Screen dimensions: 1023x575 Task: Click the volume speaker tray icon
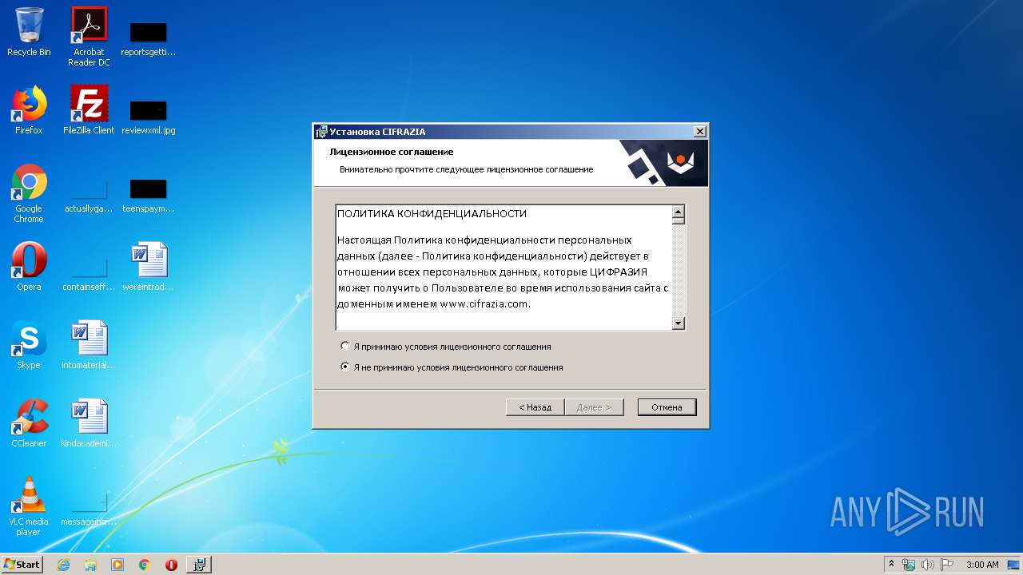coord(927,565)
